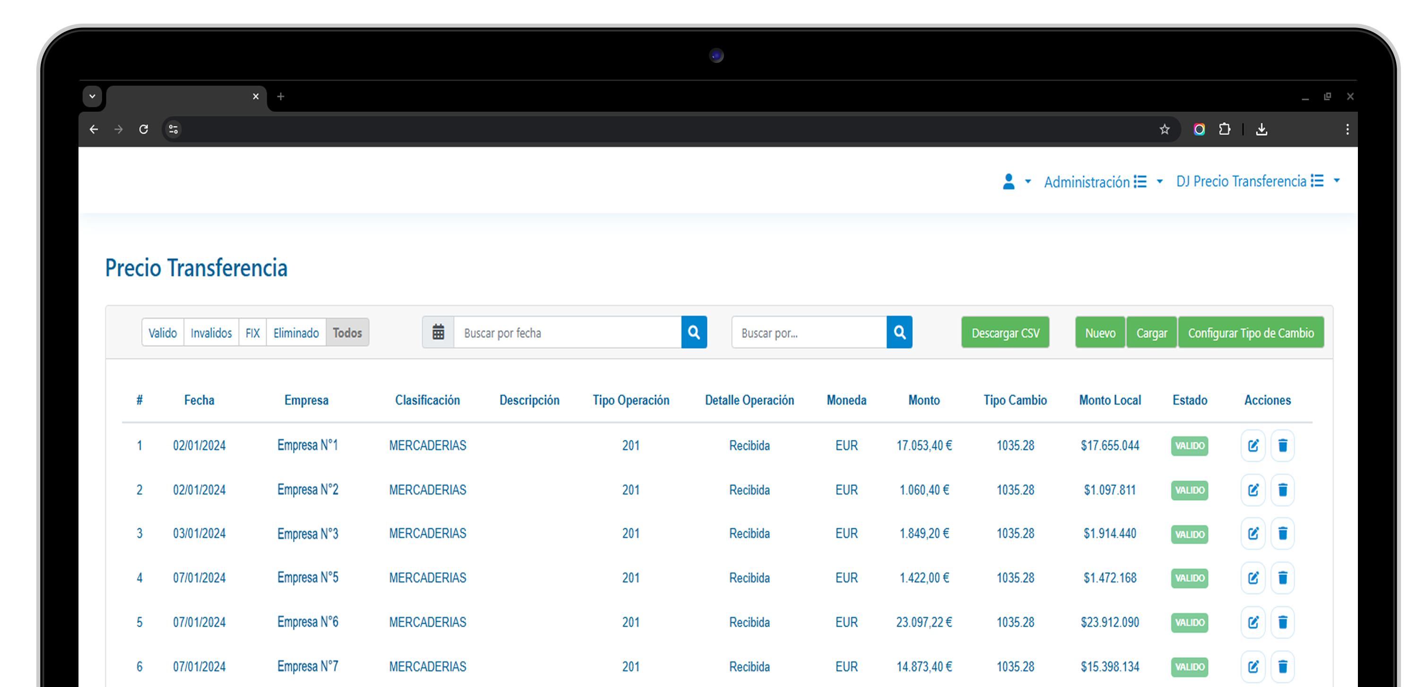
Task: Expand the user profile dropdown
Action: click(1016, 182)
